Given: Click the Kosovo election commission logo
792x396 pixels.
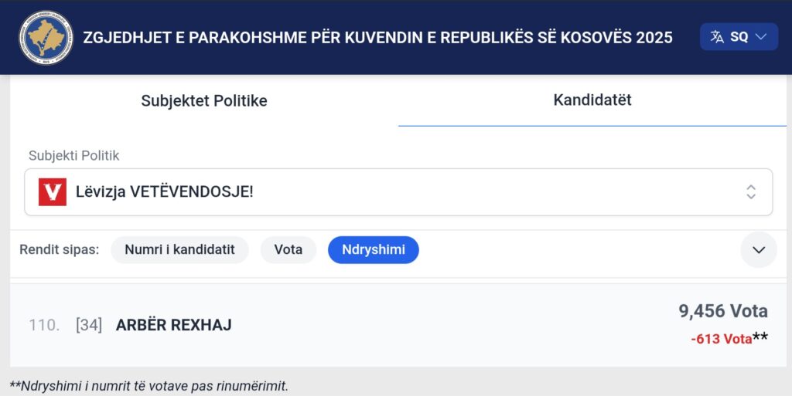Looking at the screenshot, I should 46,37.
